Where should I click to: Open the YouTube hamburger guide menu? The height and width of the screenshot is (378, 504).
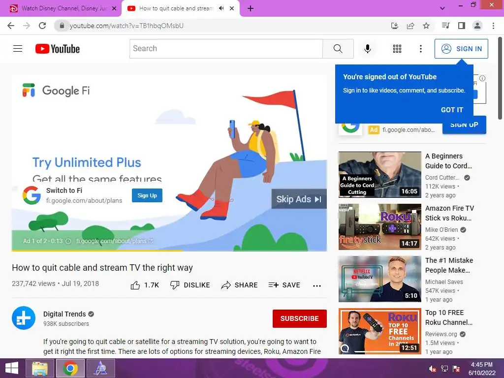click(18, 49)
